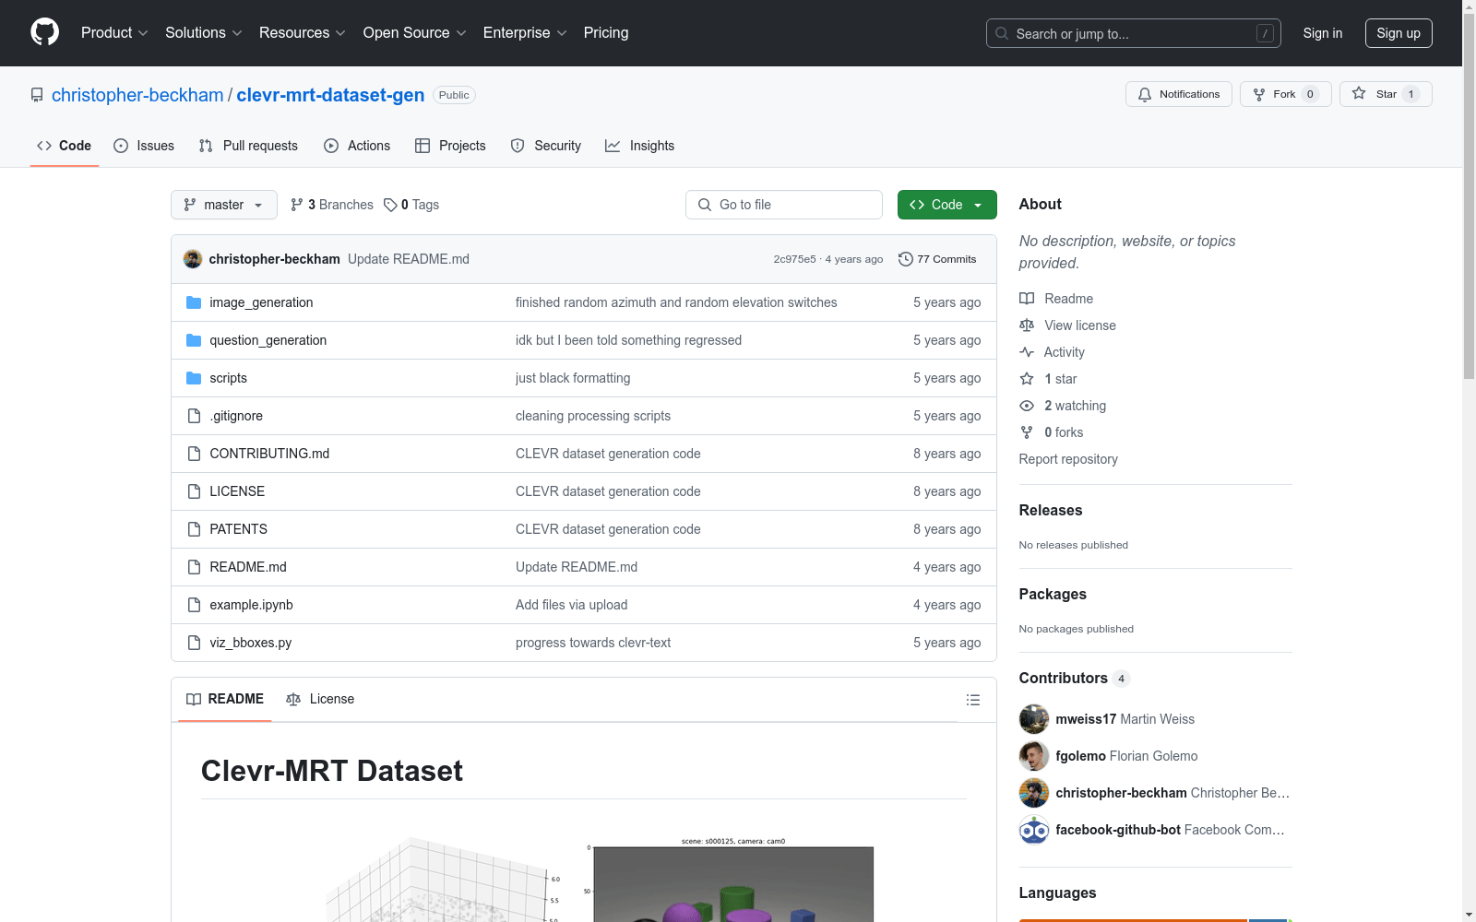Open christopher-beckham owner profile link

point(137,95)
